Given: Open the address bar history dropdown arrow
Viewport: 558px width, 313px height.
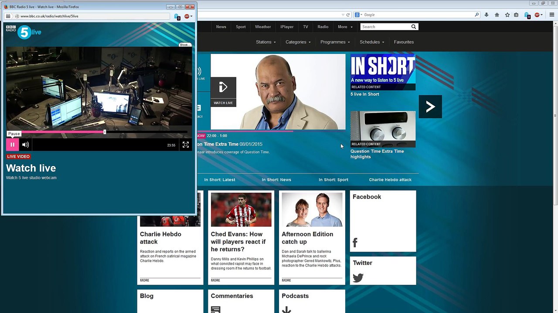Looking at the screenshot, I should (x=343, y=15).
